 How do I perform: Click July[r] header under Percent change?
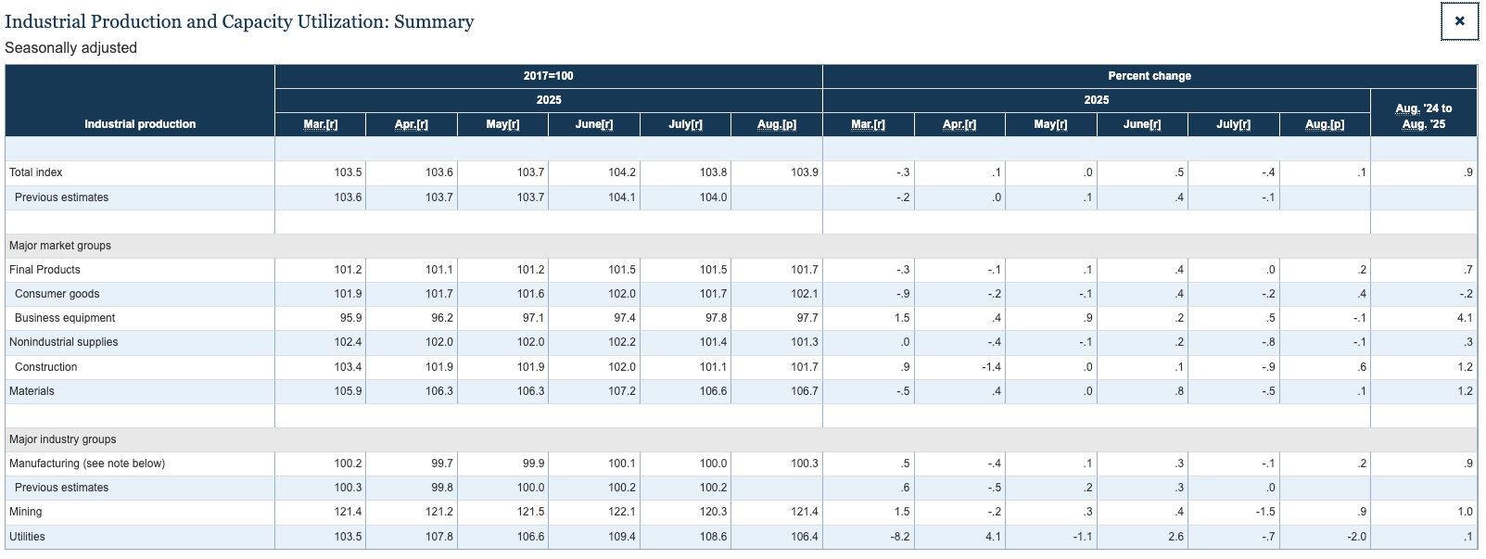pyautogui.click(x=1233, y=124)
